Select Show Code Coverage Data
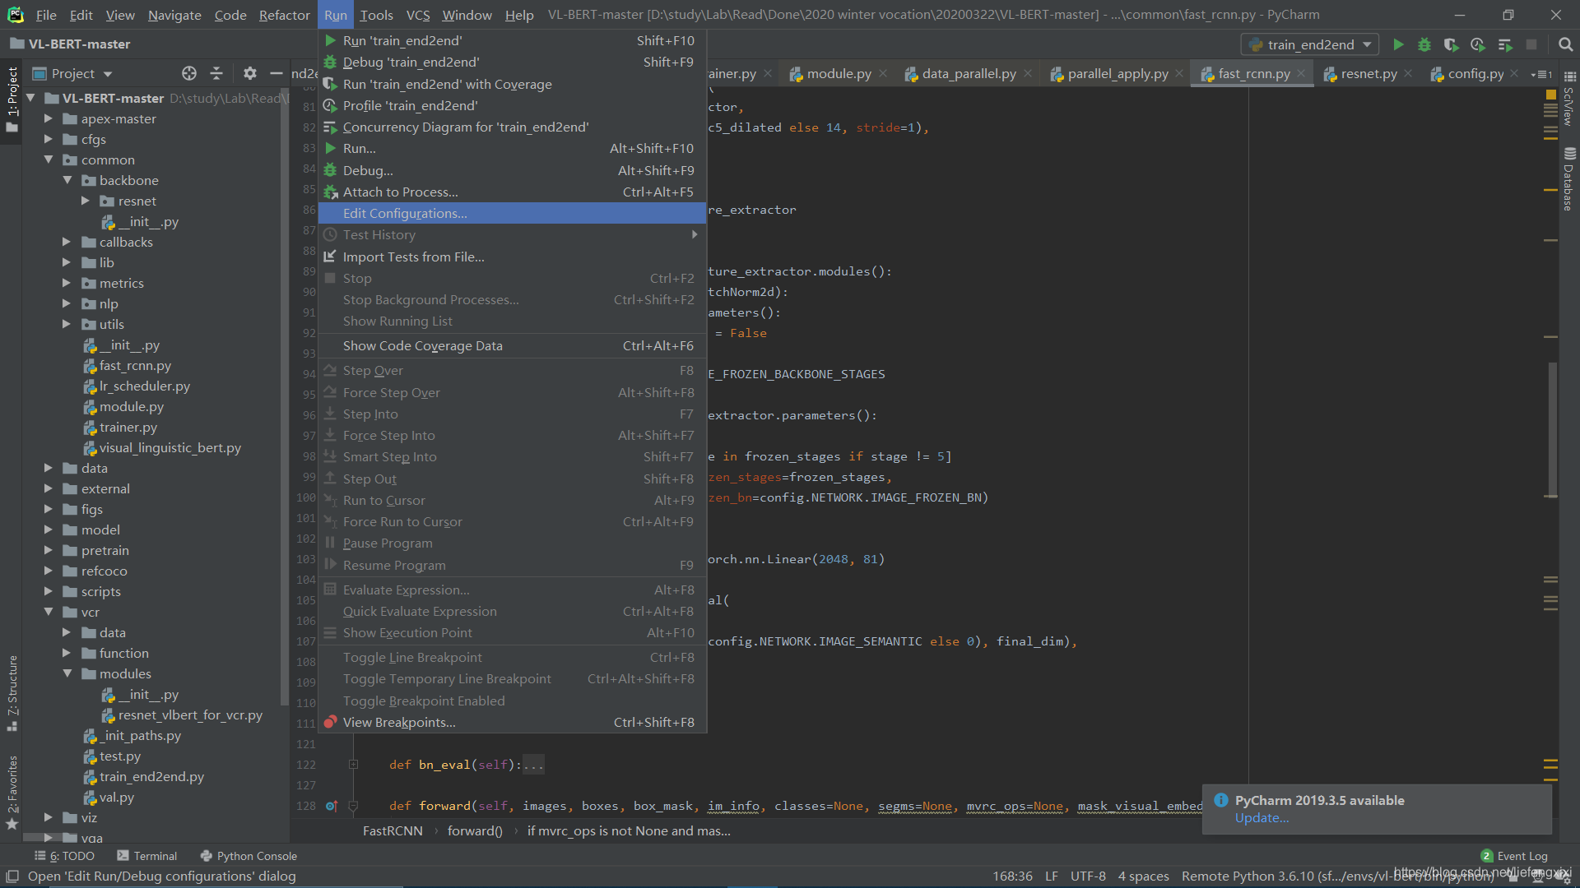 coord(512,345)
